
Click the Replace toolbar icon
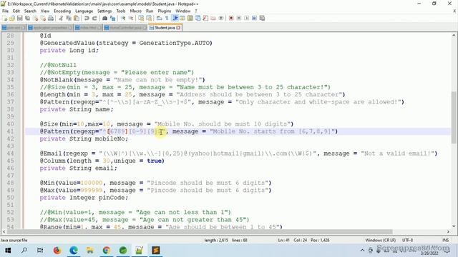click(x=112, y=18)
